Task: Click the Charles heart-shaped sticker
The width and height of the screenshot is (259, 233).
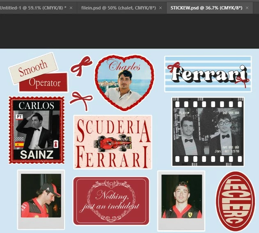Action: tap(124, 82)
